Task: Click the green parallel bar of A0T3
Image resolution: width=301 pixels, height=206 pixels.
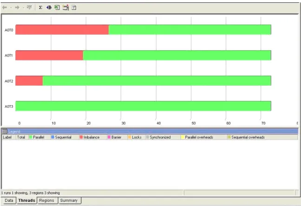Action: point(143,106)
